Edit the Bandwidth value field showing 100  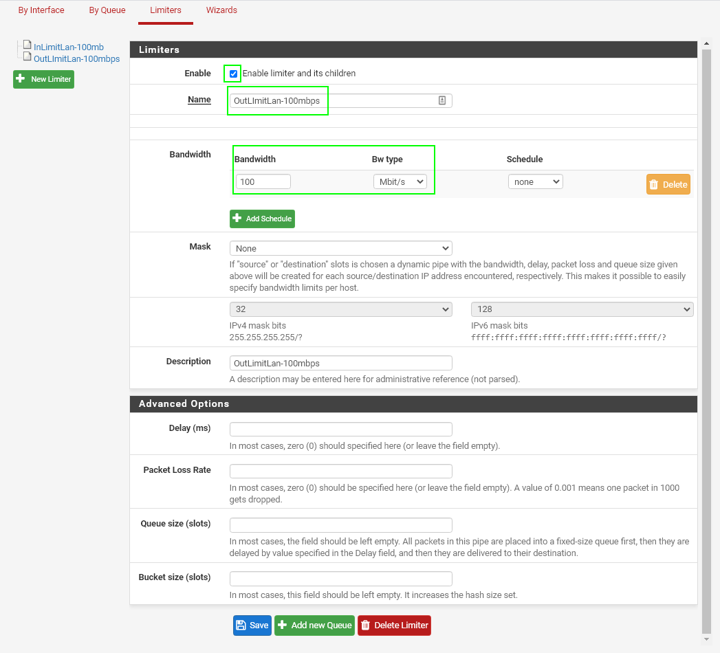pos(263,181)
